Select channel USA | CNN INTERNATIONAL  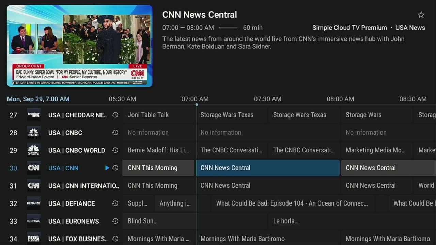click(x=83, y=186)
